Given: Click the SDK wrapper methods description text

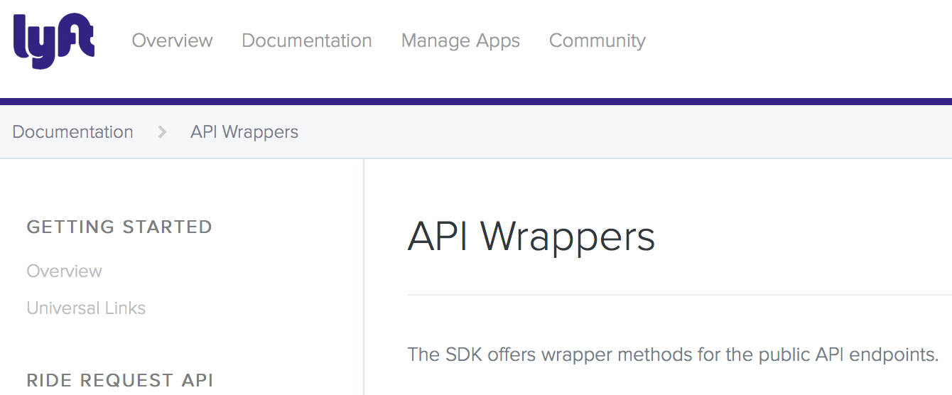Looking at the screenshot, I should 674,355.
